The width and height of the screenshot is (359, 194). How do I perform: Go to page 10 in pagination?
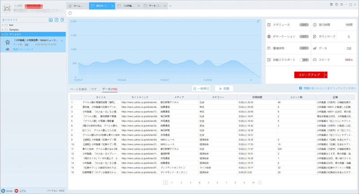click(253, 182)
